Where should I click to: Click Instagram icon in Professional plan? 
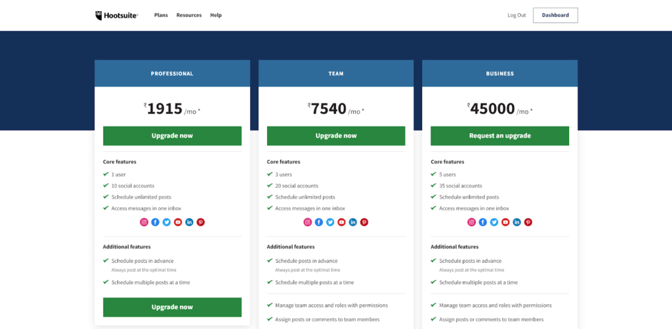click(x=144, y=222)
